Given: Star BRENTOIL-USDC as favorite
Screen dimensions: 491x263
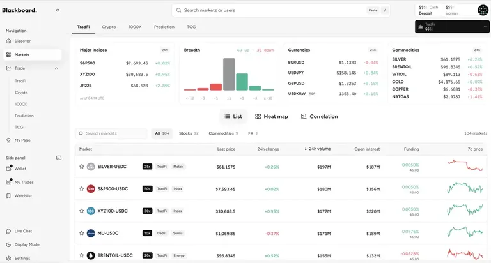Looking at the screenshot, I should [x=82, y=255].
